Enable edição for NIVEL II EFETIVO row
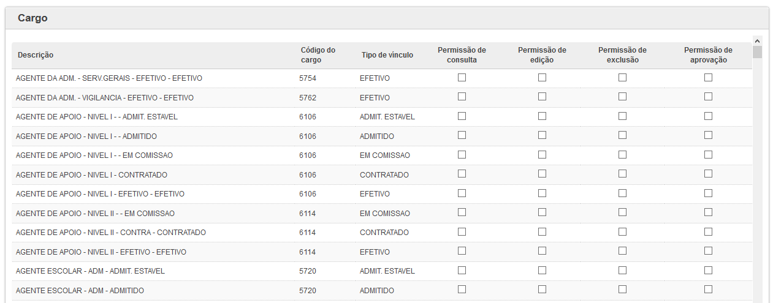 pos(542,250)
